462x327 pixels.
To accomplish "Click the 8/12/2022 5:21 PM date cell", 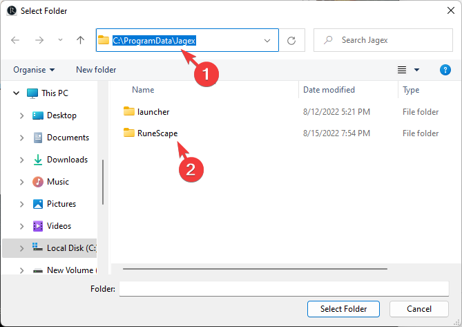I will coord(336,112).
